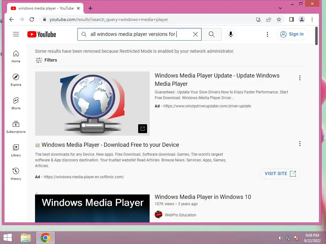
Task: Share this page from the address bar
Action: point(269,19)
